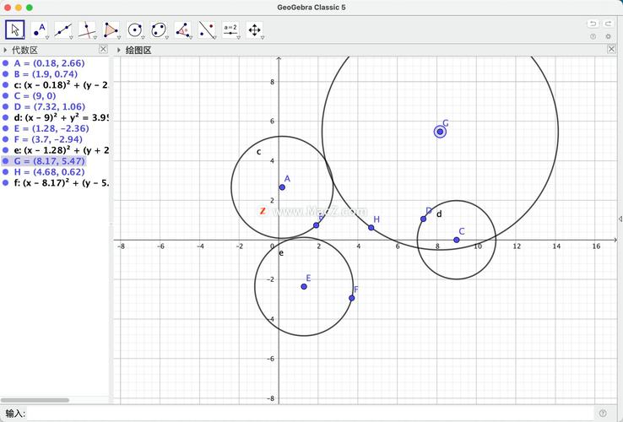This screenshot has width=623, height=422.
Task: Toggle visibility of point H
Action: point(6,172)
